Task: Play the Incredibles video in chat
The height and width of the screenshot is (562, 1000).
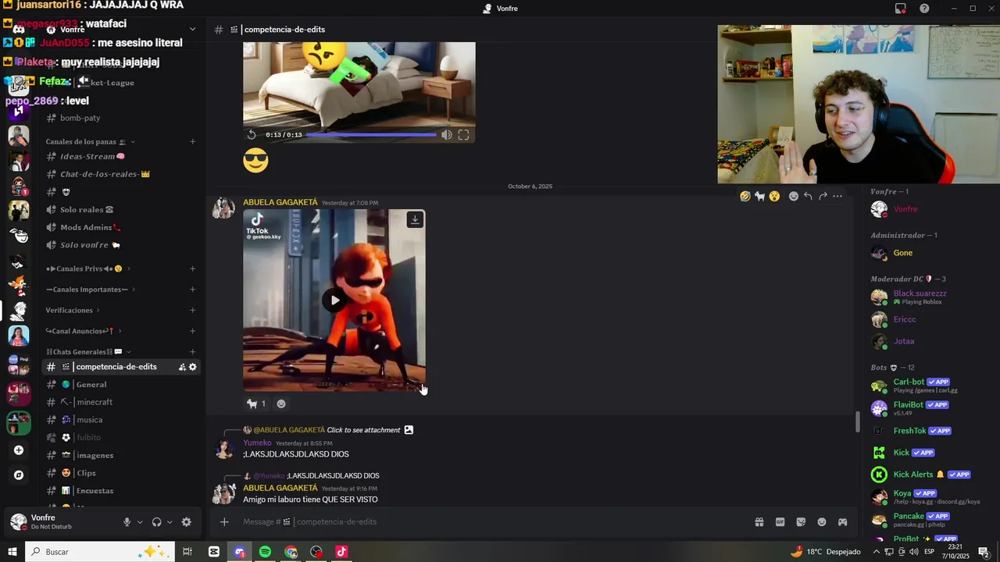Action: point(334,301)
